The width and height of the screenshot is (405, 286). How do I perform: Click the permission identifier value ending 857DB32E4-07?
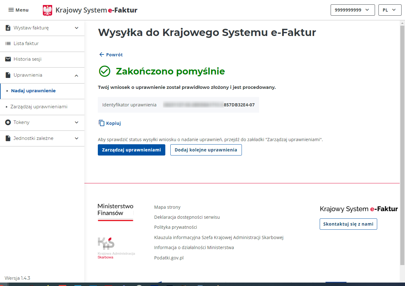pos(209,105)
